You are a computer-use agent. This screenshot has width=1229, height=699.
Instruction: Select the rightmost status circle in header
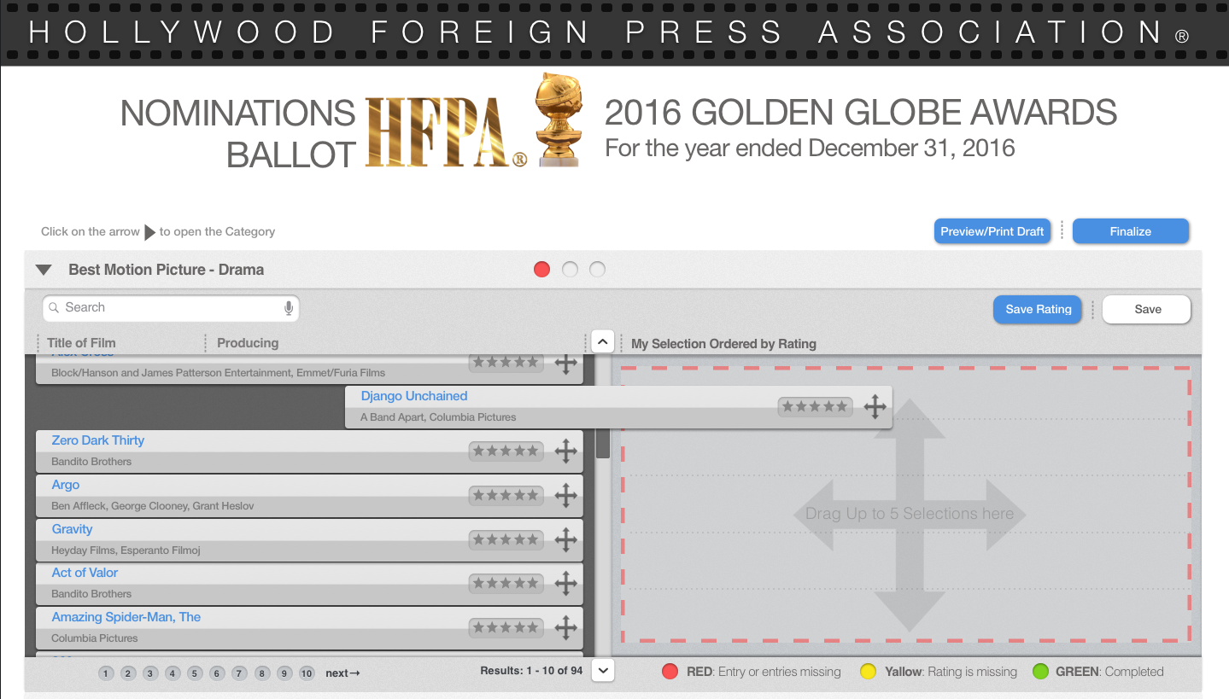[x=598, y=270]
